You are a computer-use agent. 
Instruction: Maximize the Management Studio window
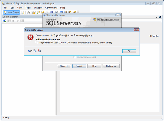pos(154,3)
